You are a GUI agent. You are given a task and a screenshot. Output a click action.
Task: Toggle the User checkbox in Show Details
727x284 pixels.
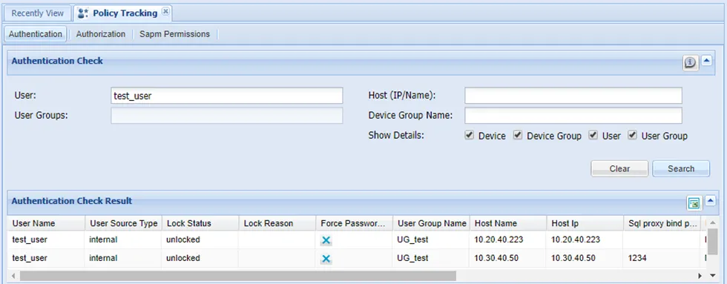593,135
